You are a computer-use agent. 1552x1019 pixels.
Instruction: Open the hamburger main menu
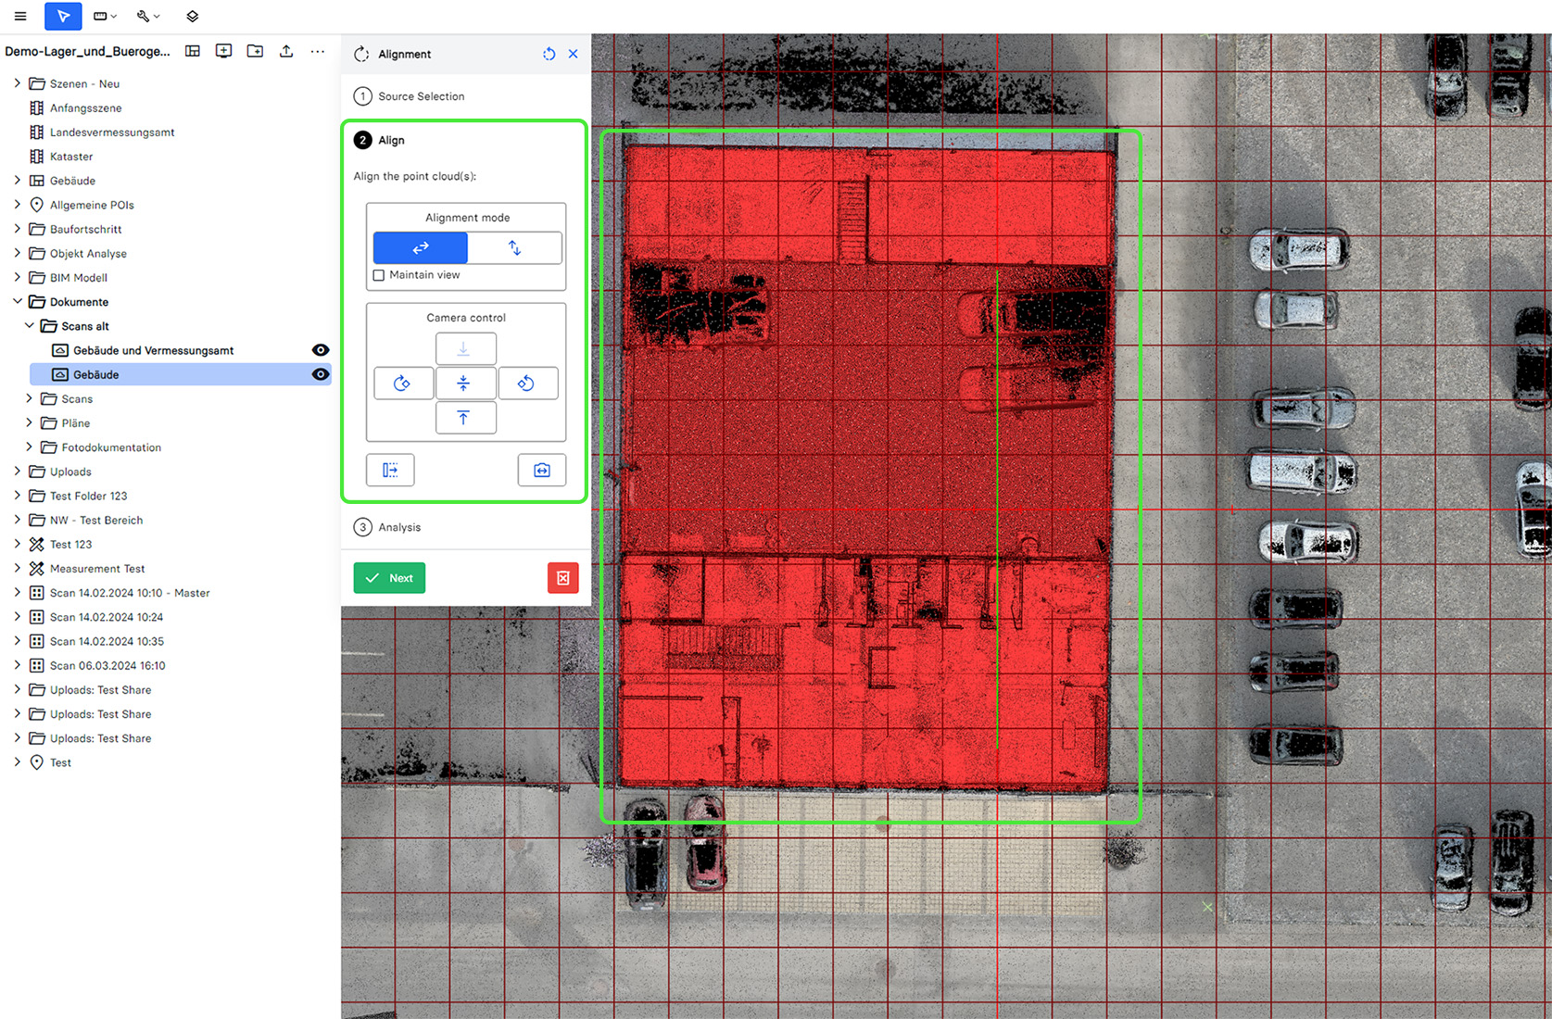coord(20,16)
